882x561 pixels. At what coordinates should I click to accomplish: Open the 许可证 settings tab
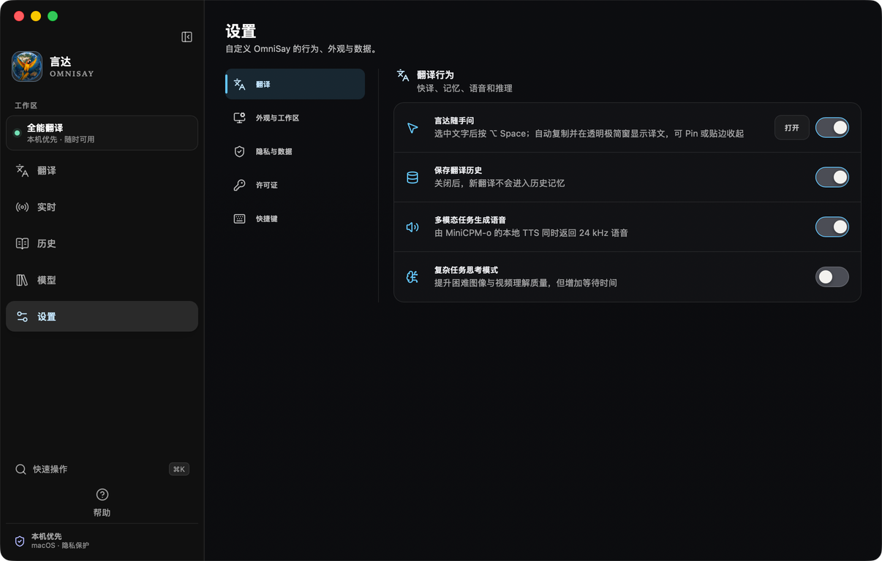295,185
